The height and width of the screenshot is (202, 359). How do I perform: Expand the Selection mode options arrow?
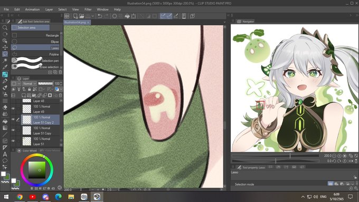tap(353, 184)
